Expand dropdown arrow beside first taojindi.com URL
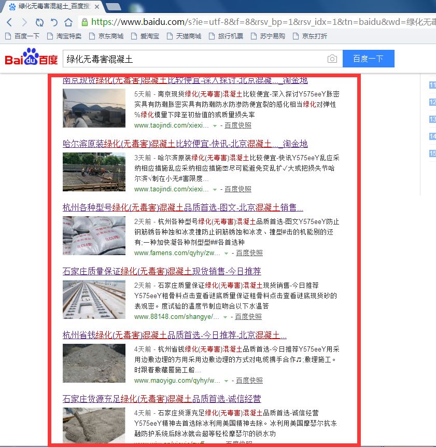Screen dimensions: 436x447 point(215,125)
